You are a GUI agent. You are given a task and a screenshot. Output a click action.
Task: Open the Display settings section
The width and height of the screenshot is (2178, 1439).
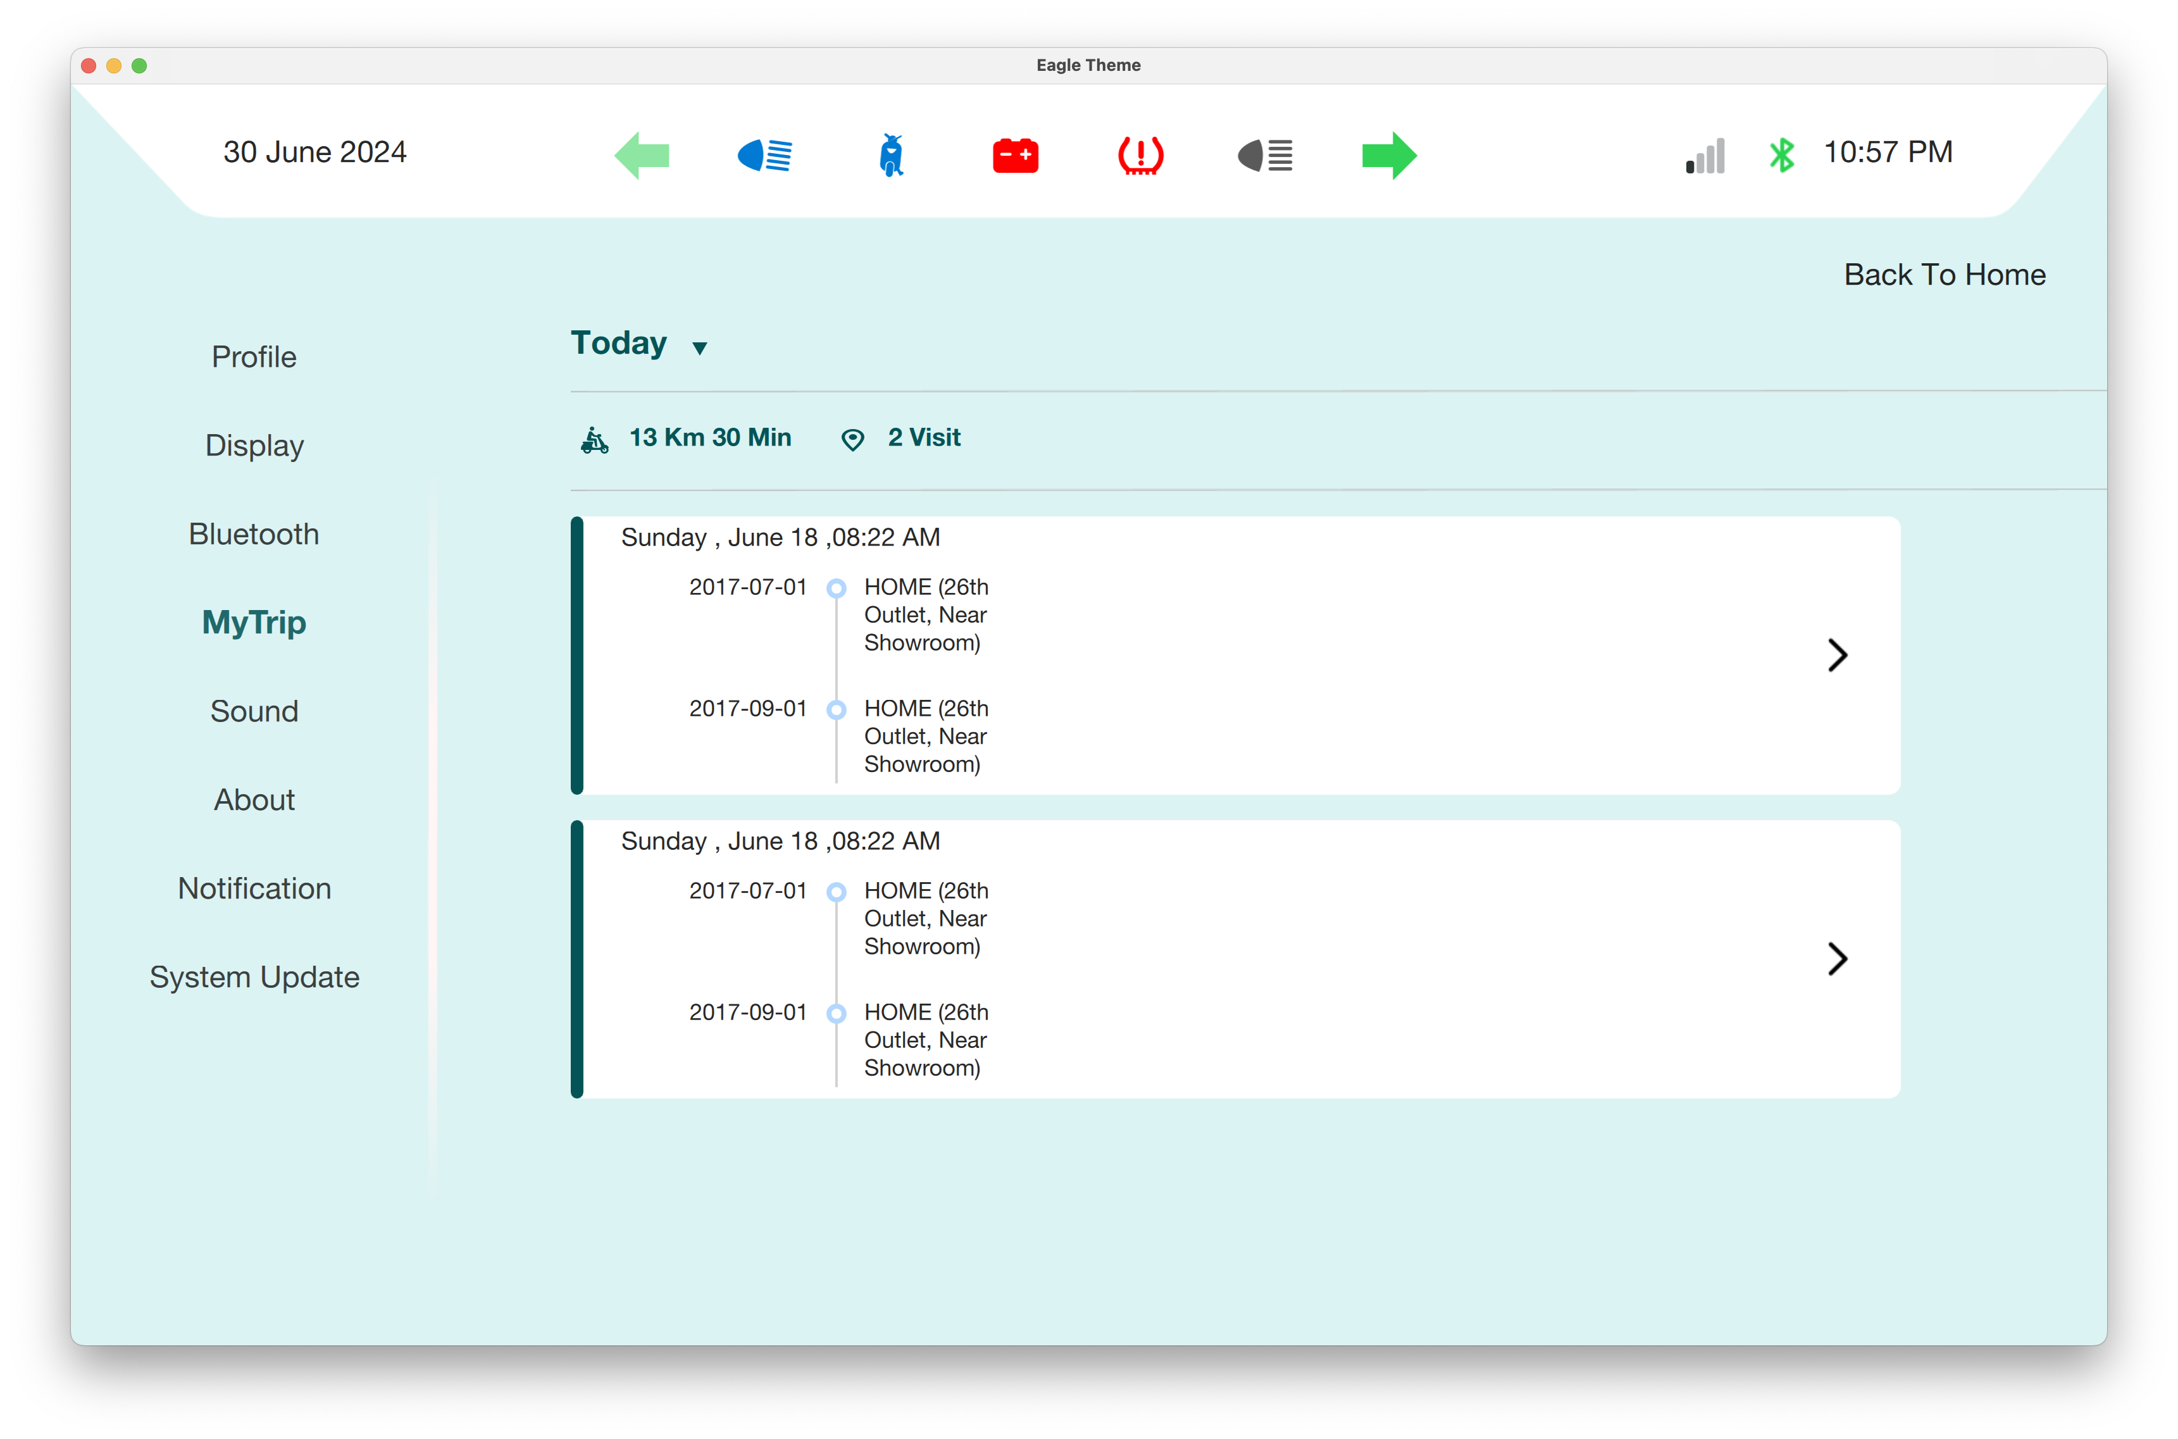pos(254,446)
